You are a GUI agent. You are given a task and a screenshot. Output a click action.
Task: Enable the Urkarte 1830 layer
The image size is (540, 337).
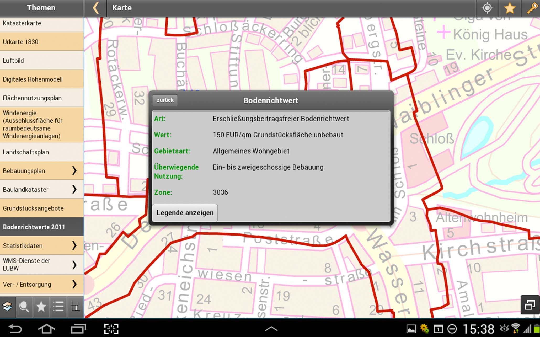click(x=42, y=42)
